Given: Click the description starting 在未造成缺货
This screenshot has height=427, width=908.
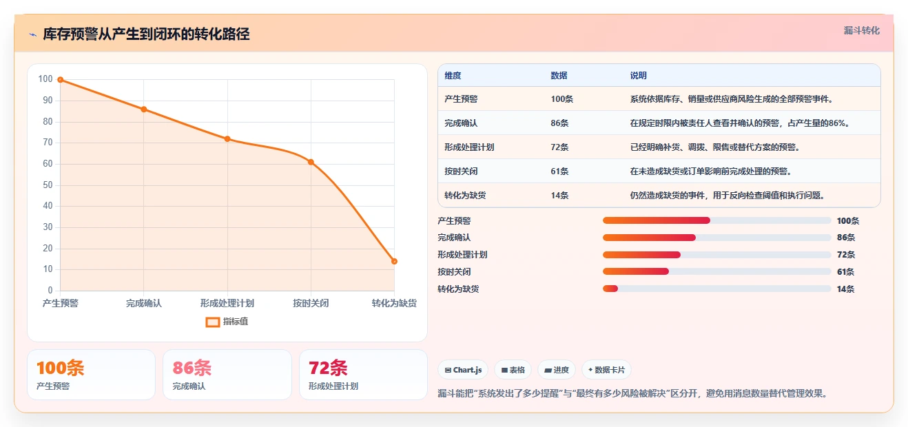Looking at the screenshot, I should 711,171.
